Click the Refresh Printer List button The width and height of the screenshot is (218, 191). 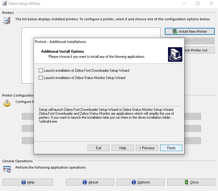click(x=200, y=50)
